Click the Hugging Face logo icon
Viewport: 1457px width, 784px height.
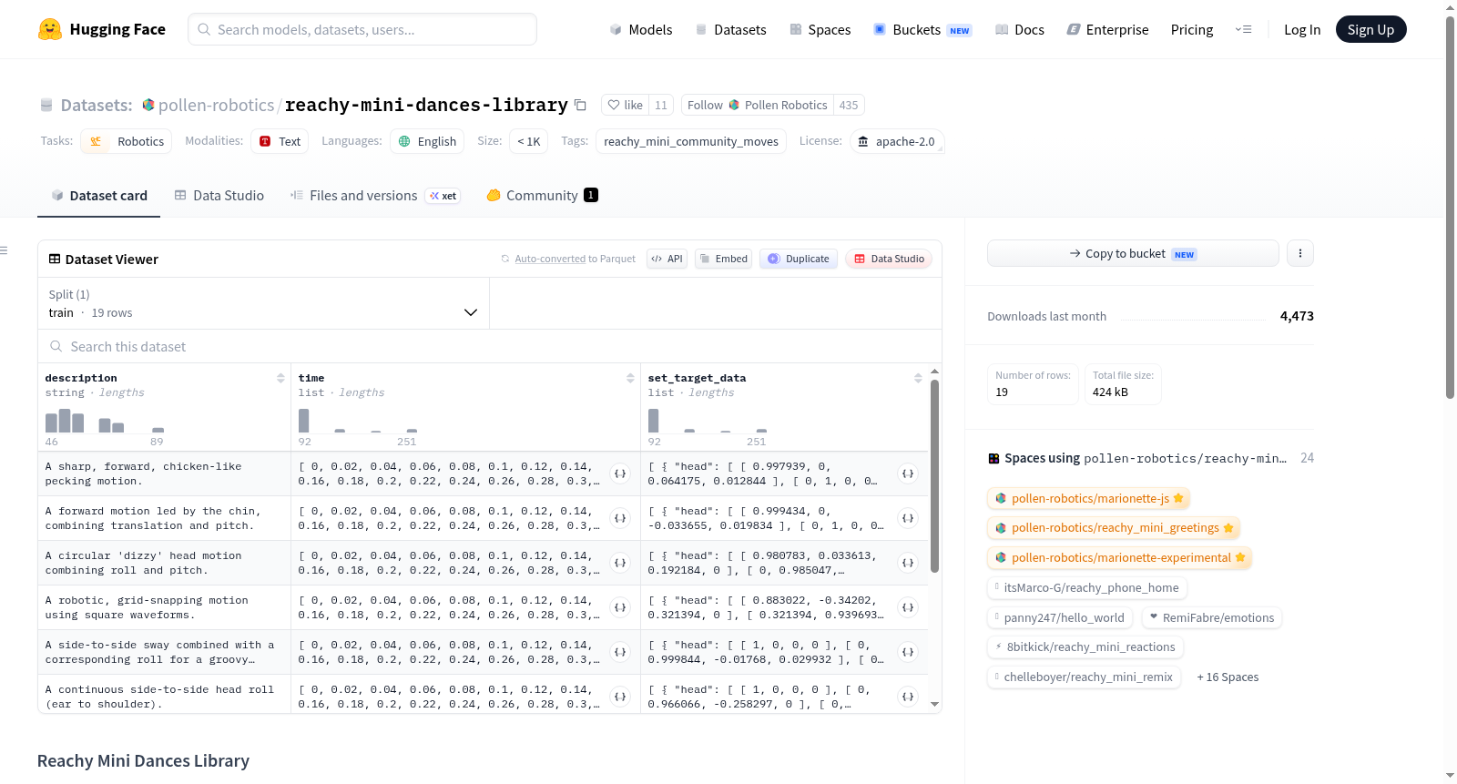[50, 29]
